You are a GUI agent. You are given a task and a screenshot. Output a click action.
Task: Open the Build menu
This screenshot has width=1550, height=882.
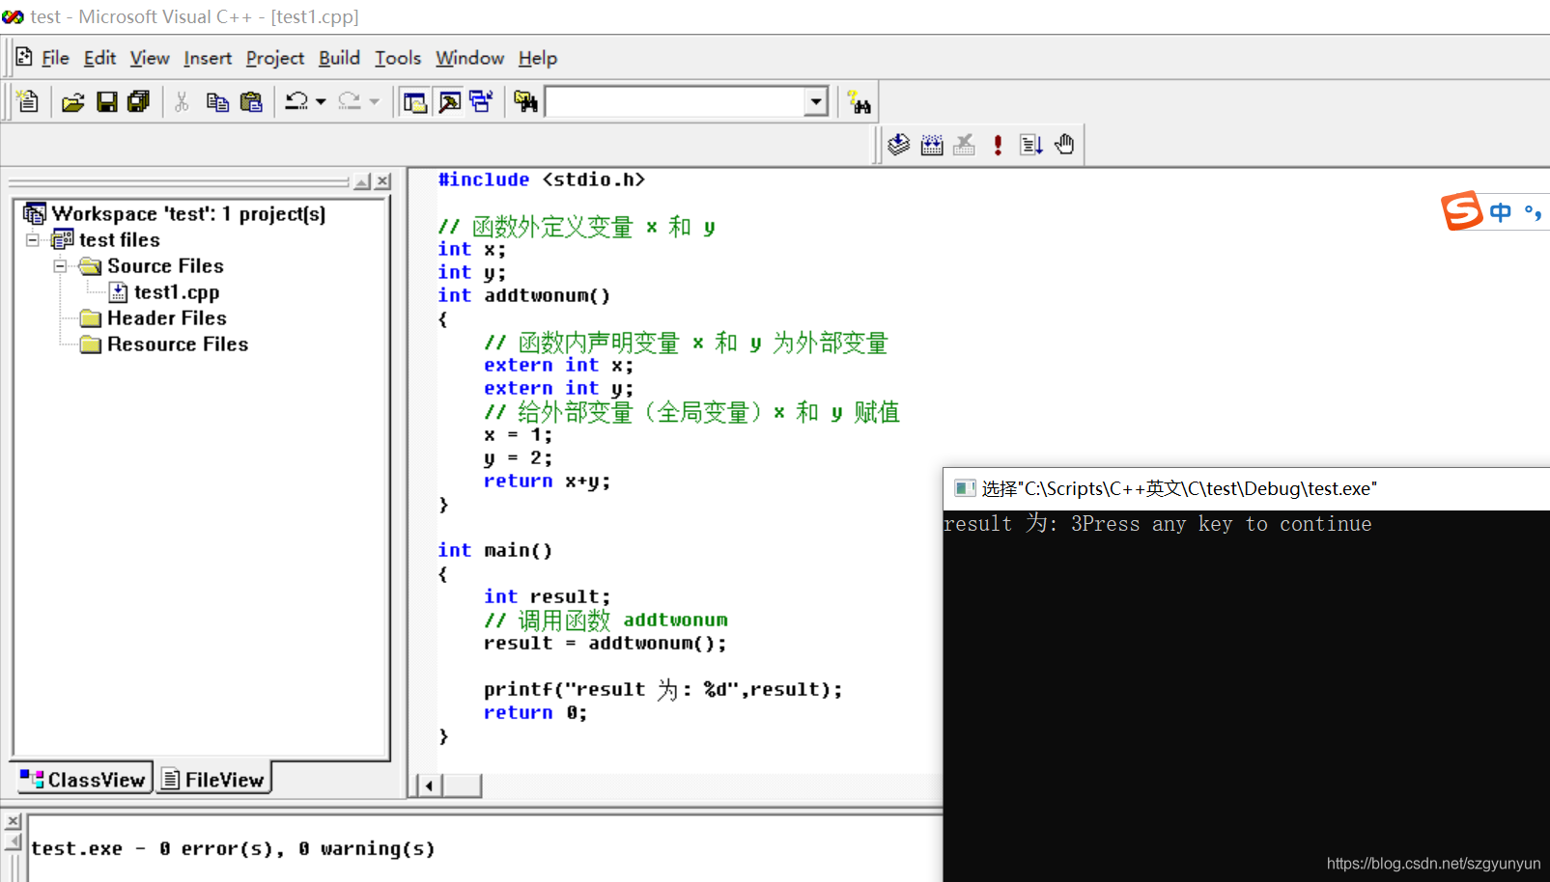[339, 58]
